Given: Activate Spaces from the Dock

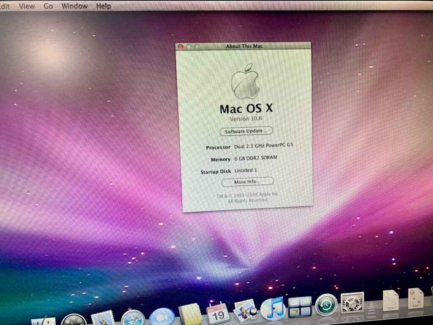Looking at the screenshot, I should pyautogui.click(x=300, y=307).
